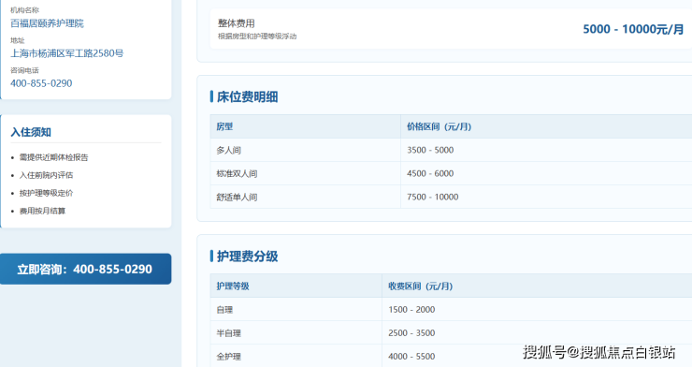Image resolution: width=692 pixels, height=367 pixels.
Task: Select the 多人间 table row
Action: tap(451, 150)
